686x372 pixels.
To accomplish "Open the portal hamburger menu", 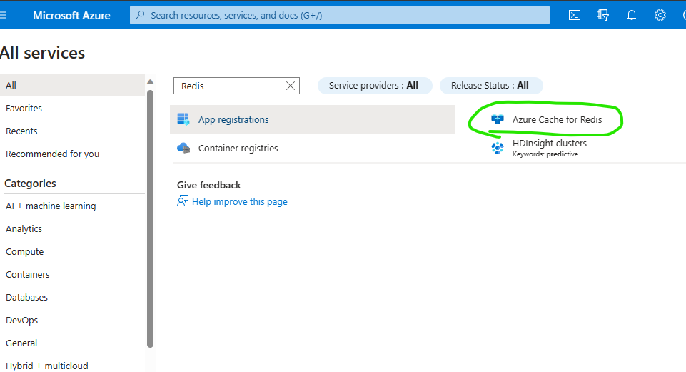I will pyautogui.click(x=3, y=15).
